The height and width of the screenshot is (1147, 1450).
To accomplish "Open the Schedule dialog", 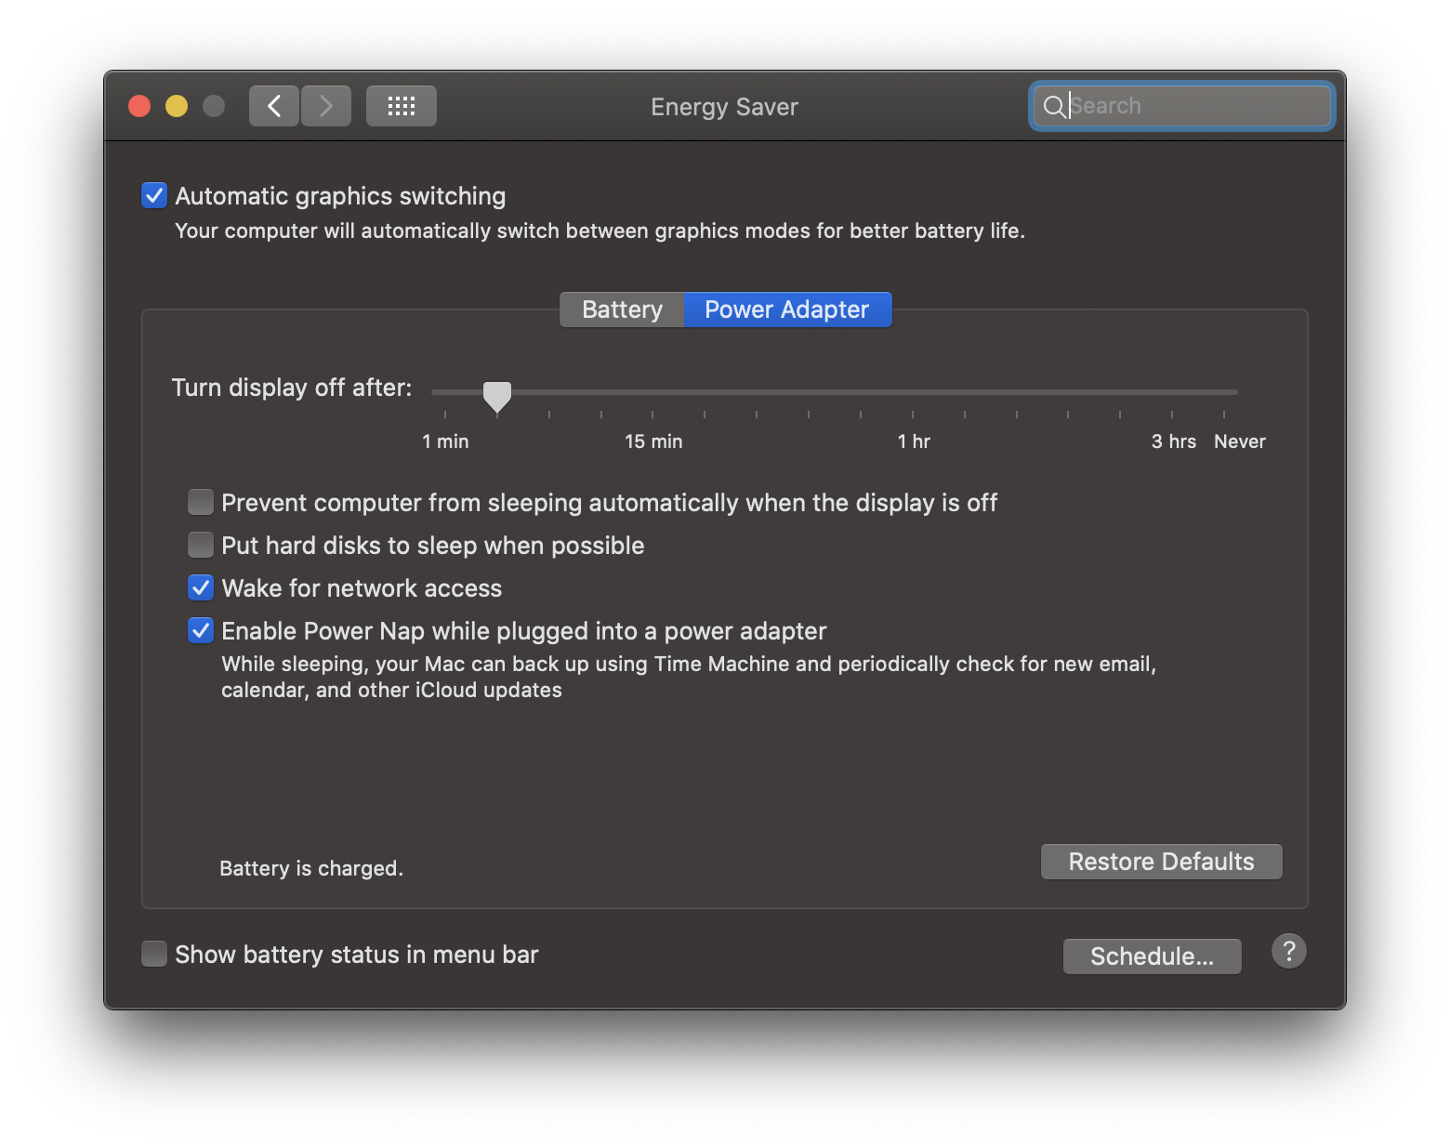I will tap(1152, 956).
